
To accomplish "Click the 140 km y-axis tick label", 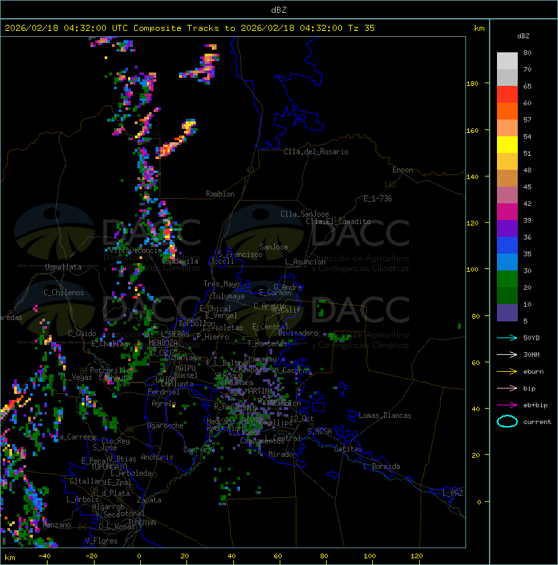I will (x=472, y=176).
